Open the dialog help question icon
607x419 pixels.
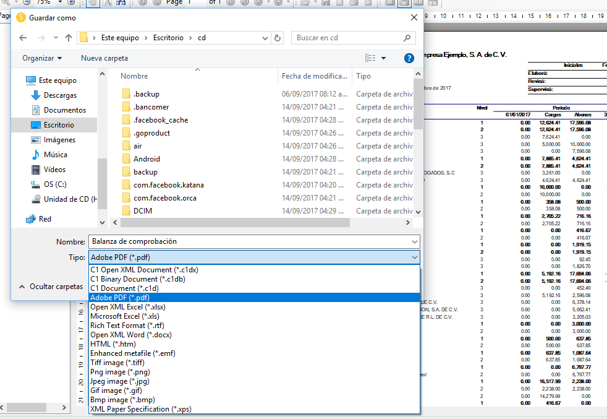(409, 58)
